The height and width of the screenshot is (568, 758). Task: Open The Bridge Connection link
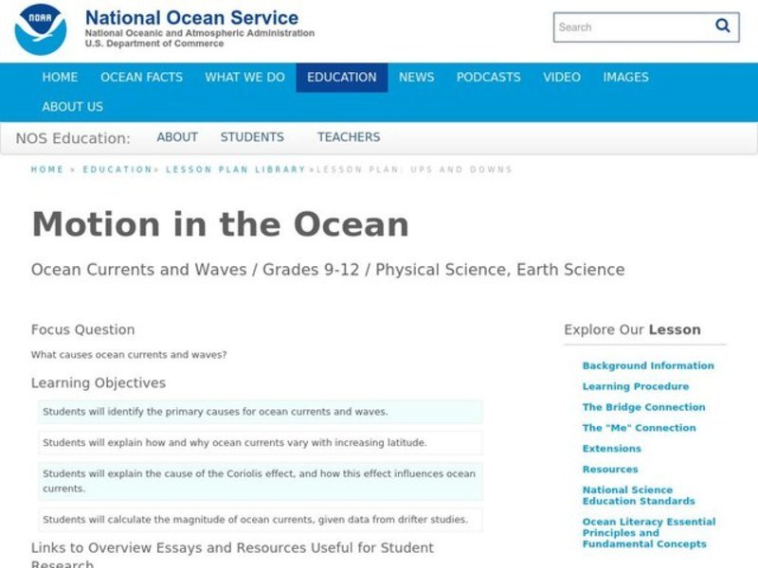[644, 407]
